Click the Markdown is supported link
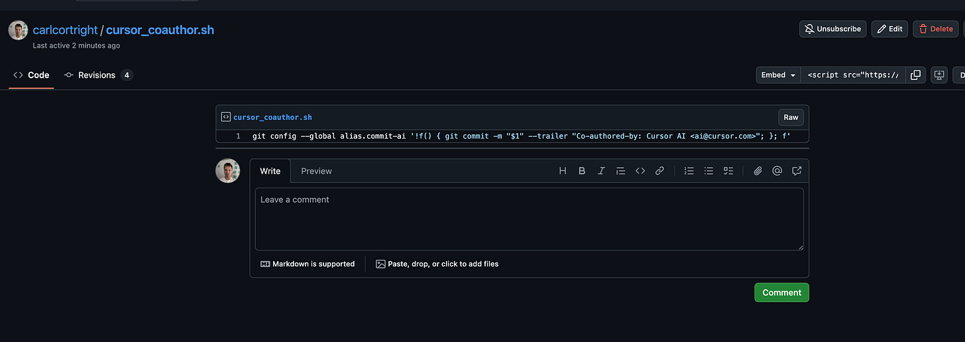This screenshot has width=965, height=342. [308, 264]
